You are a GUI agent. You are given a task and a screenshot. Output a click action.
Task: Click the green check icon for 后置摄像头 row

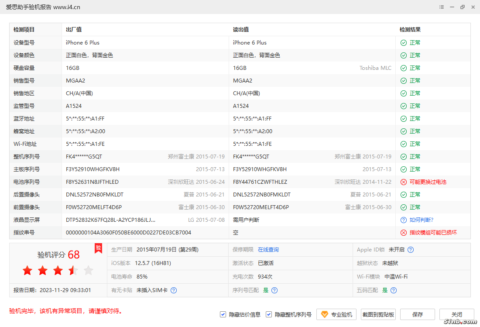(x=404, y=195)
